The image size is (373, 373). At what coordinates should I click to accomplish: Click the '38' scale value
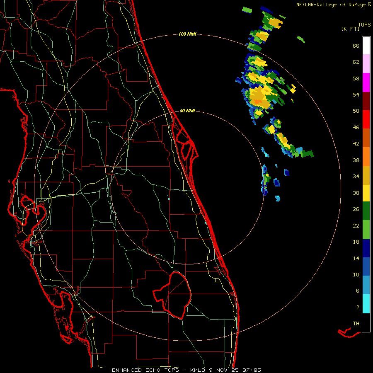[356, 160]
